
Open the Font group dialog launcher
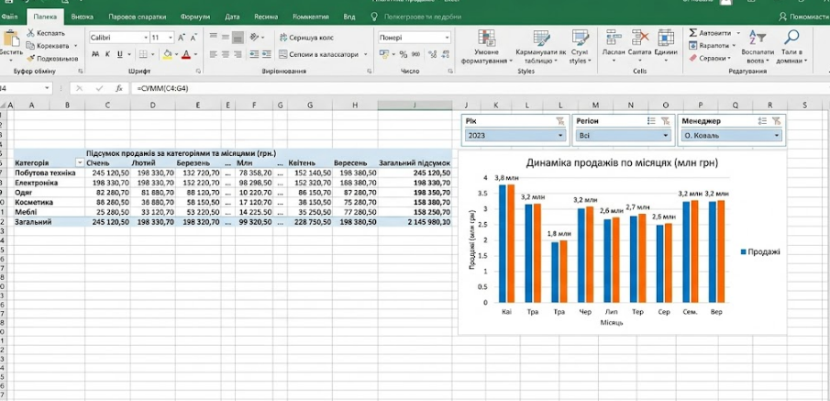point(198,71)
